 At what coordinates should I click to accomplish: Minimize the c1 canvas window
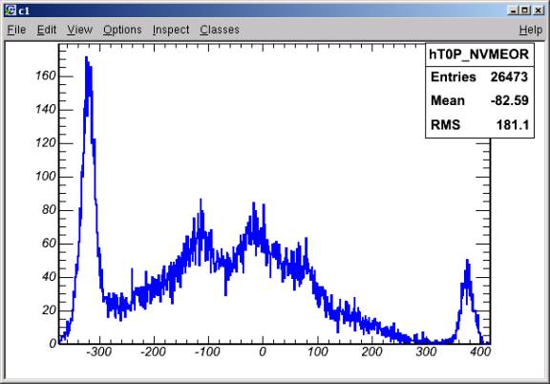(513, 11)
